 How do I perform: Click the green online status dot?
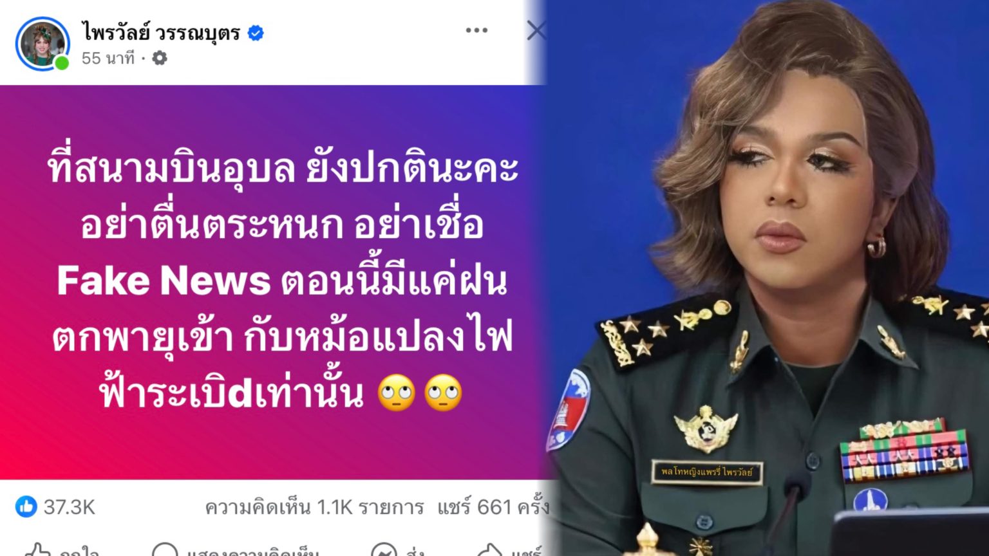tap(62, 63)
